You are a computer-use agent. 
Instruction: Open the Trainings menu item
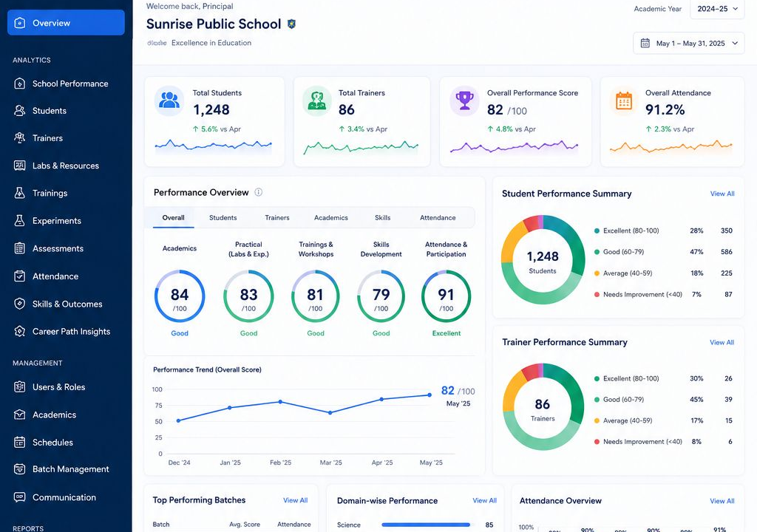[66, 193]
